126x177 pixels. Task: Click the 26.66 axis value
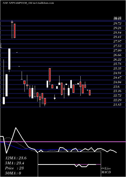(117, 55)
